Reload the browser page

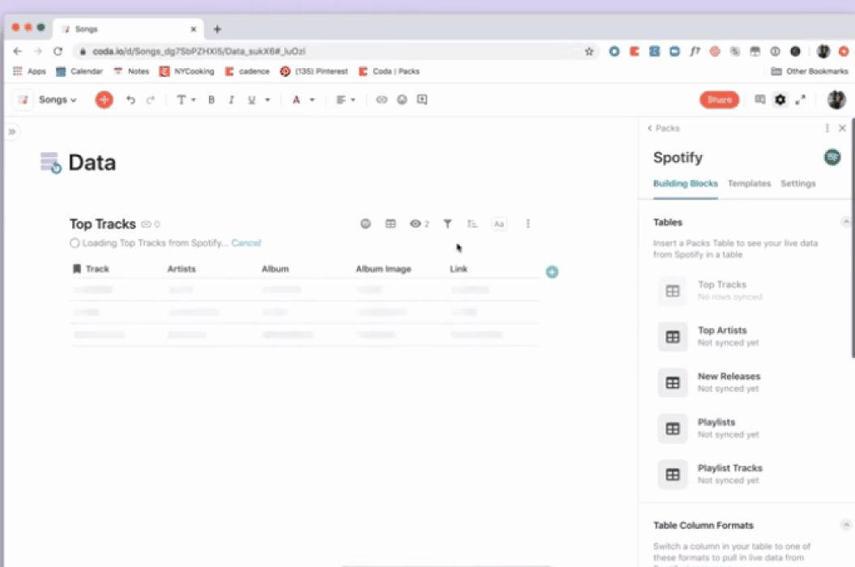pos(57,51)
